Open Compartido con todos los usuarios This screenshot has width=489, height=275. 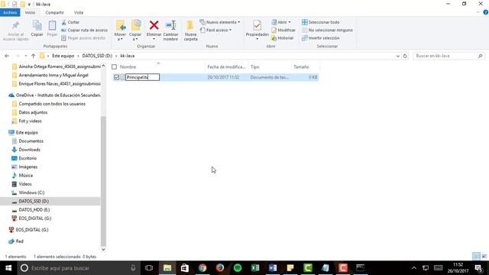(x=52, y=104)
